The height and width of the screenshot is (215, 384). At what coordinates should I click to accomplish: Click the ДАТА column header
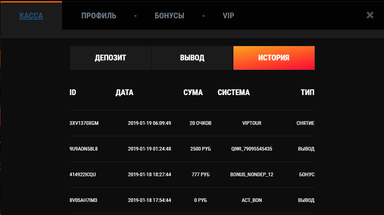tap(124, 93)
